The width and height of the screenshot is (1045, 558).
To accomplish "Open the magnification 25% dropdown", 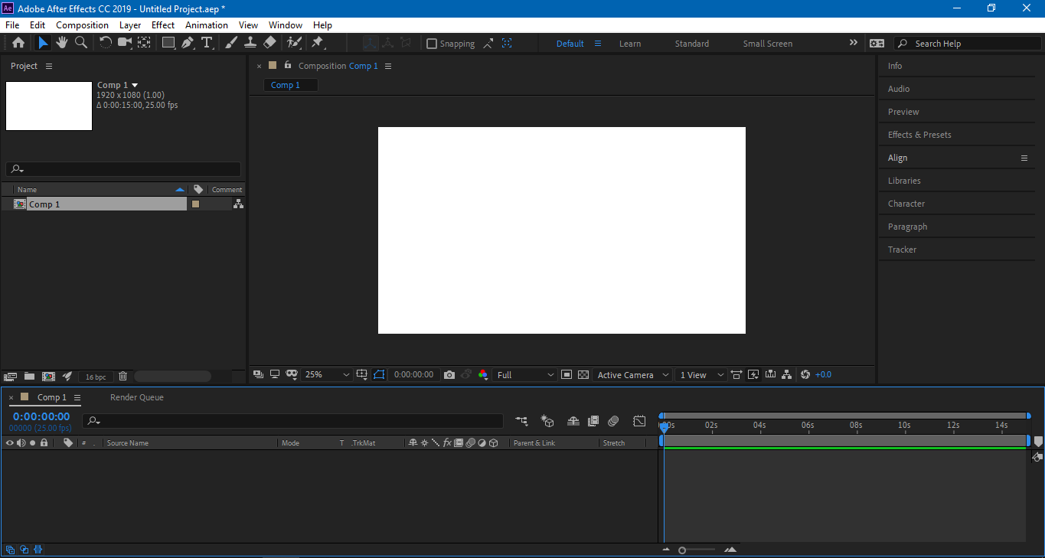I will tap(327, 375).
